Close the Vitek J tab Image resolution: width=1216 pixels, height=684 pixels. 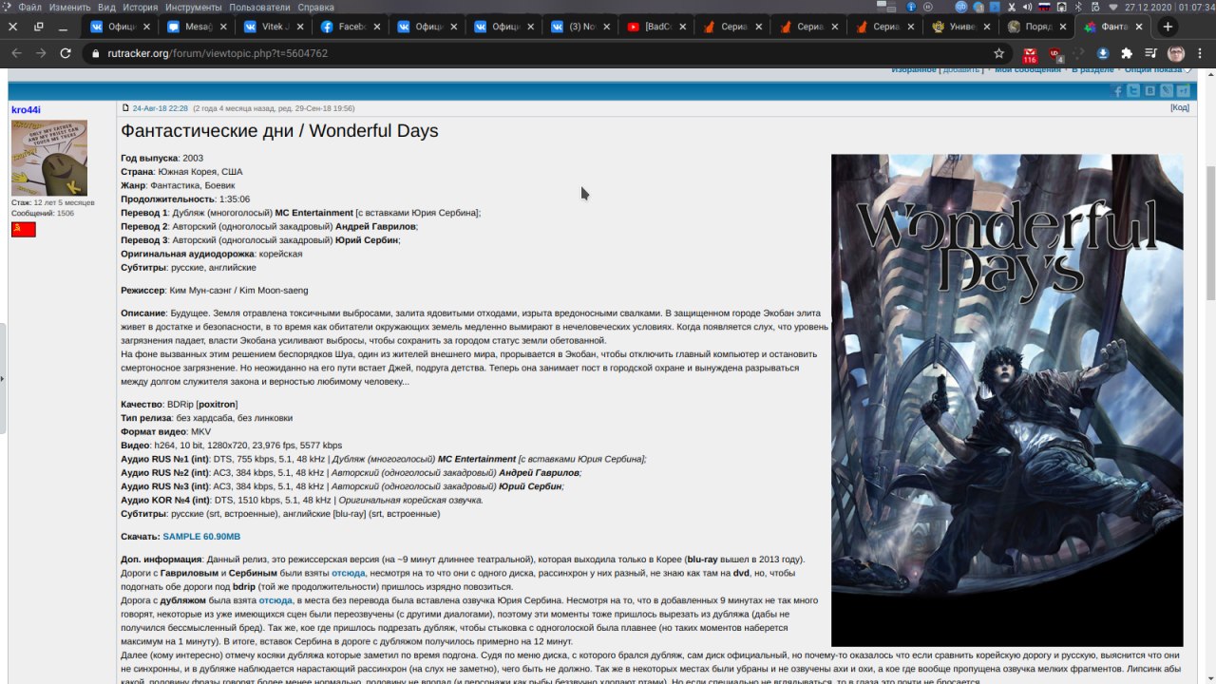coord(298,27)
